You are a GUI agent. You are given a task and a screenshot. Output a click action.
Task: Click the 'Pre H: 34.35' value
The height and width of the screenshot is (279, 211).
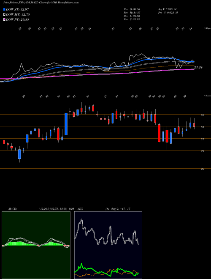click(132, 13)
